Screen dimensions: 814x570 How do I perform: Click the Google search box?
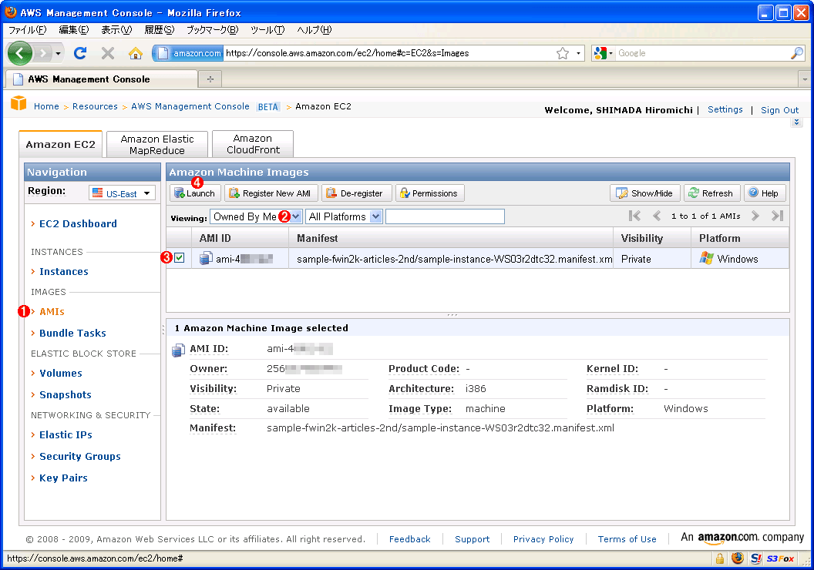pos(702,53)
